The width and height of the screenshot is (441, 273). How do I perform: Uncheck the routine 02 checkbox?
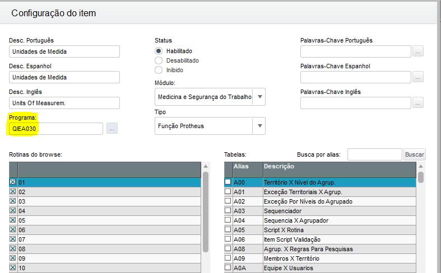click(x=13, y=191)
